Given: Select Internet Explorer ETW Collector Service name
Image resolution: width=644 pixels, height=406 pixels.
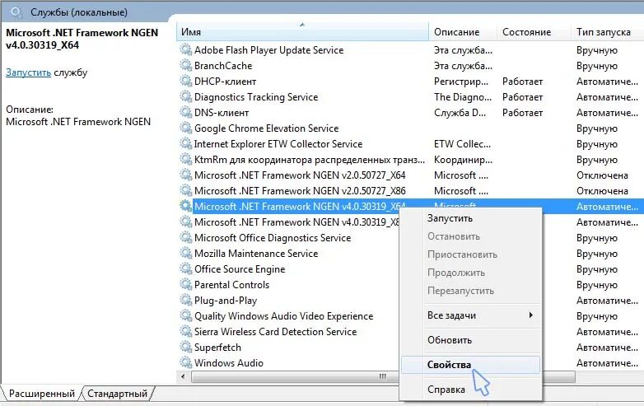Looking at the screenshot, I should coord(278,143).
